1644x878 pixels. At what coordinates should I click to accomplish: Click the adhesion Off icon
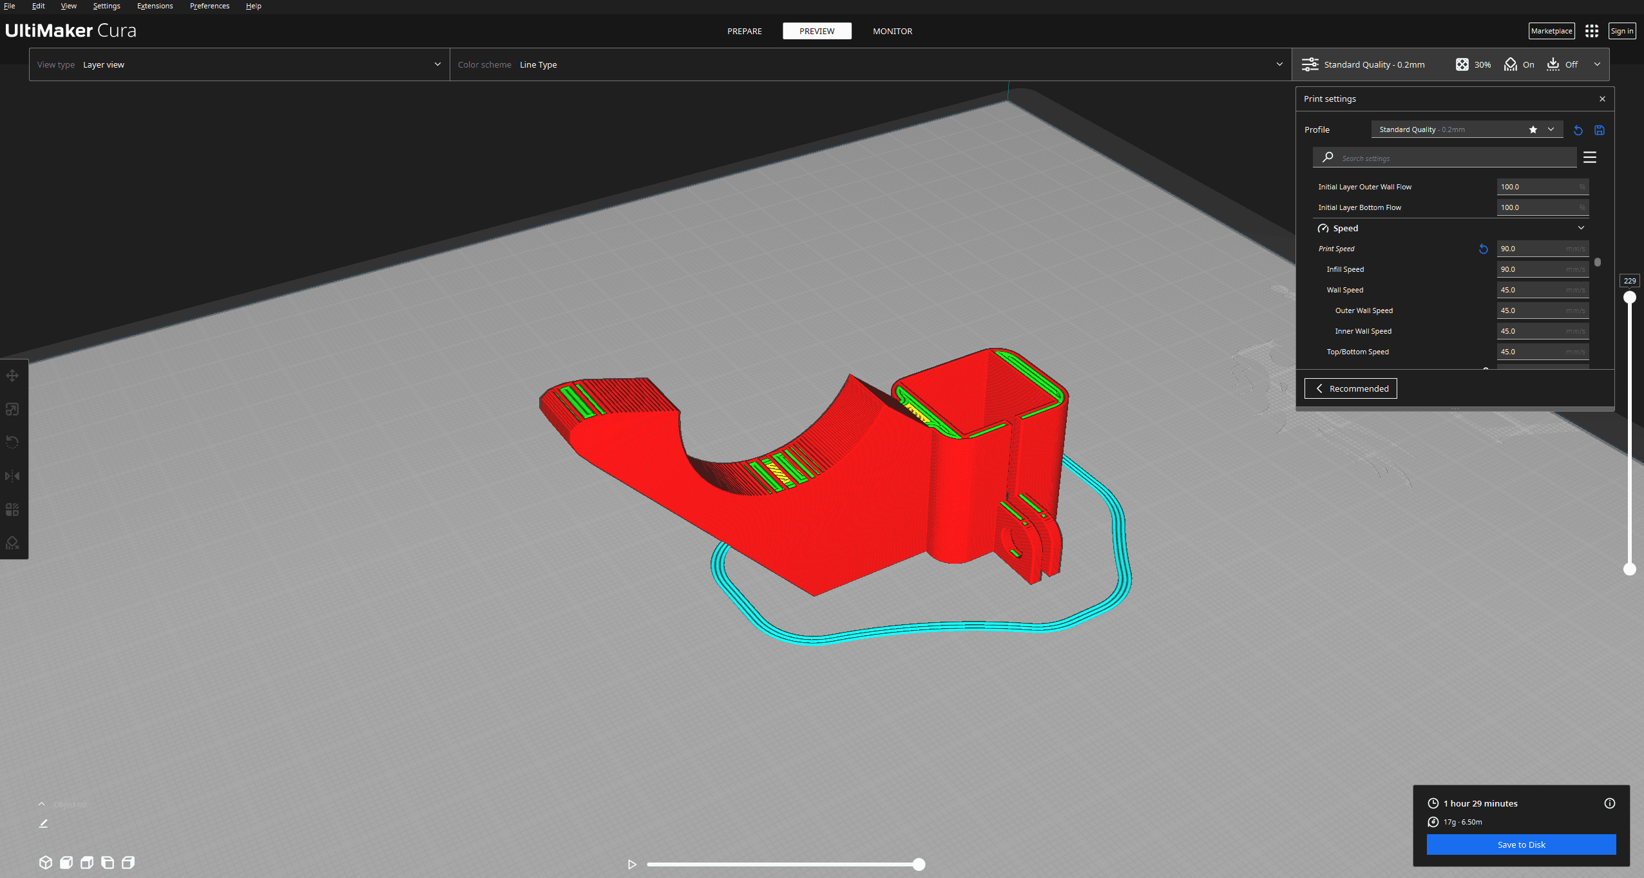click(x=1553, y=64)
